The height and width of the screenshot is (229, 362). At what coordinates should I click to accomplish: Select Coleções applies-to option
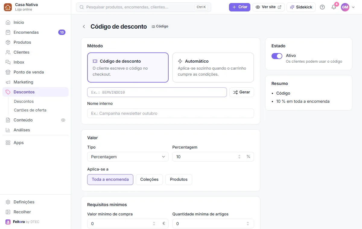coord(149,179)
